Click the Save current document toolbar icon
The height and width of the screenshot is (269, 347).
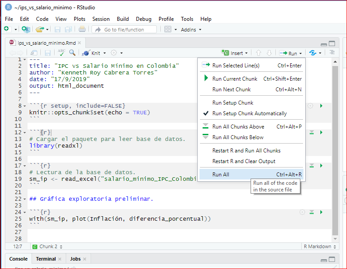(57, 29)
